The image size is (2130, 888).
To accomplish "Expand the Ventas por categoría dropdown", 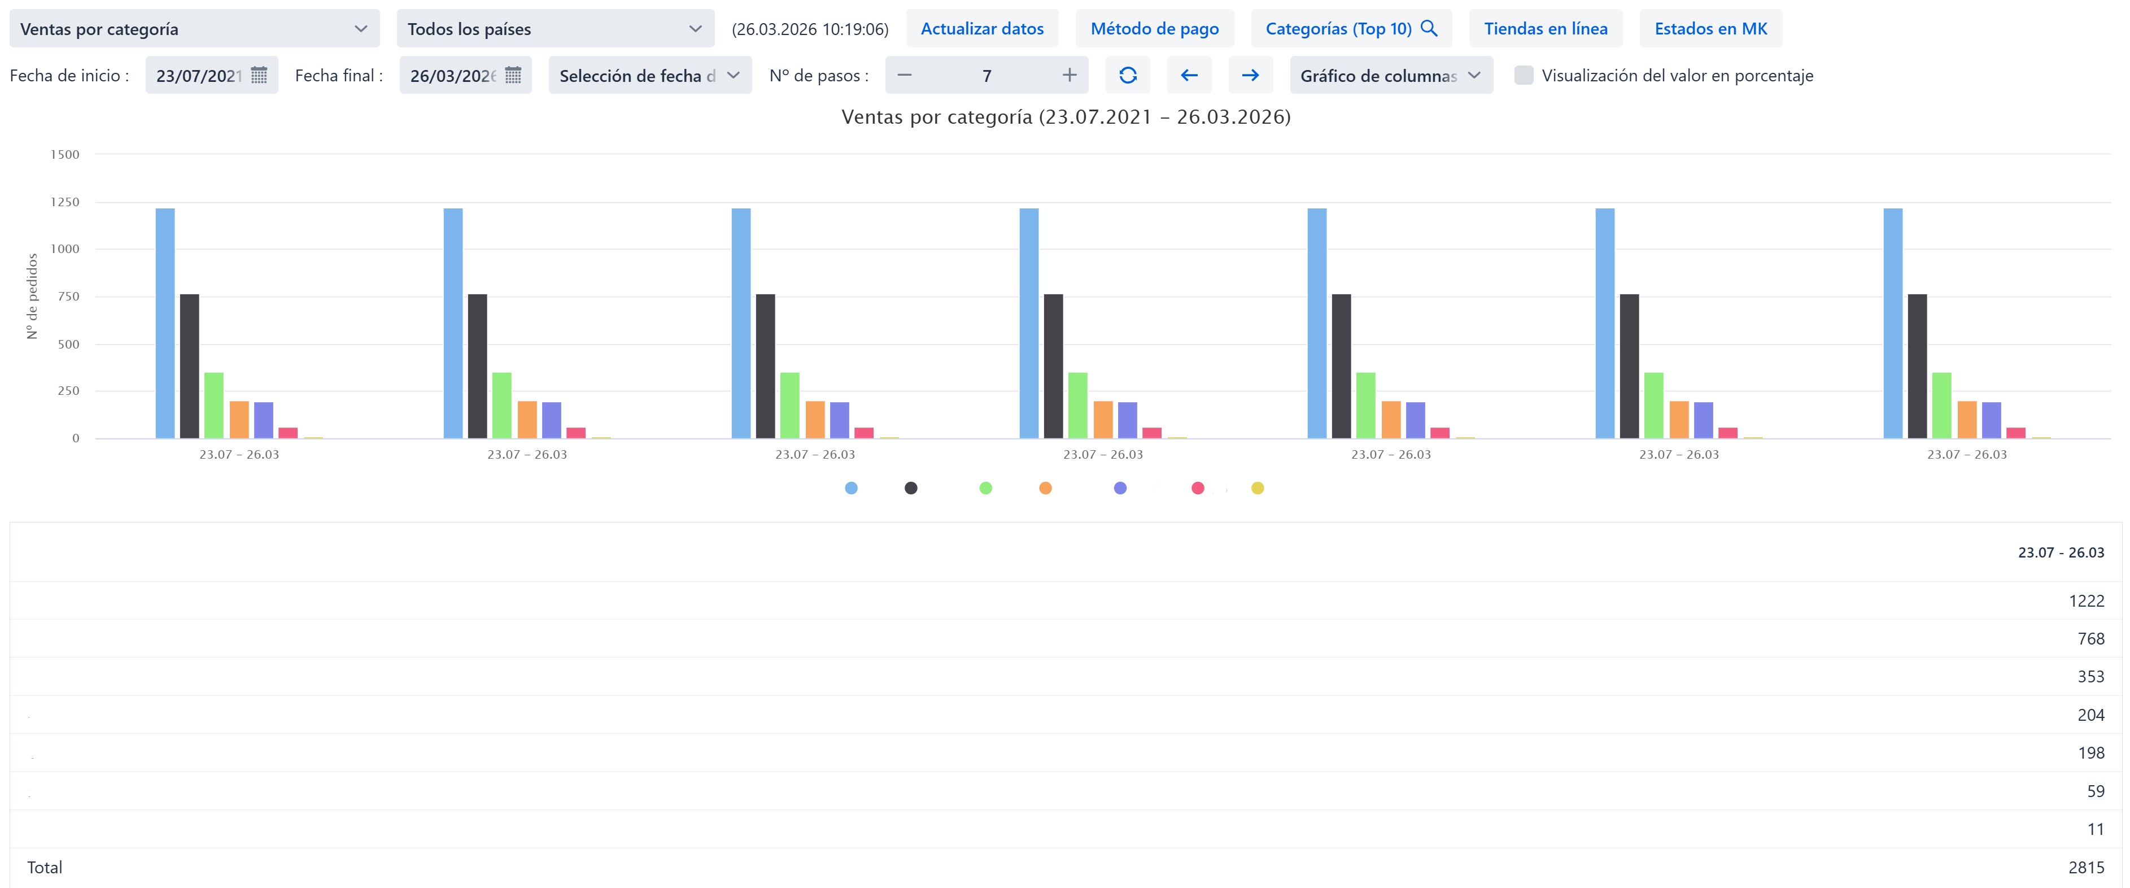I will coord(194,29).
